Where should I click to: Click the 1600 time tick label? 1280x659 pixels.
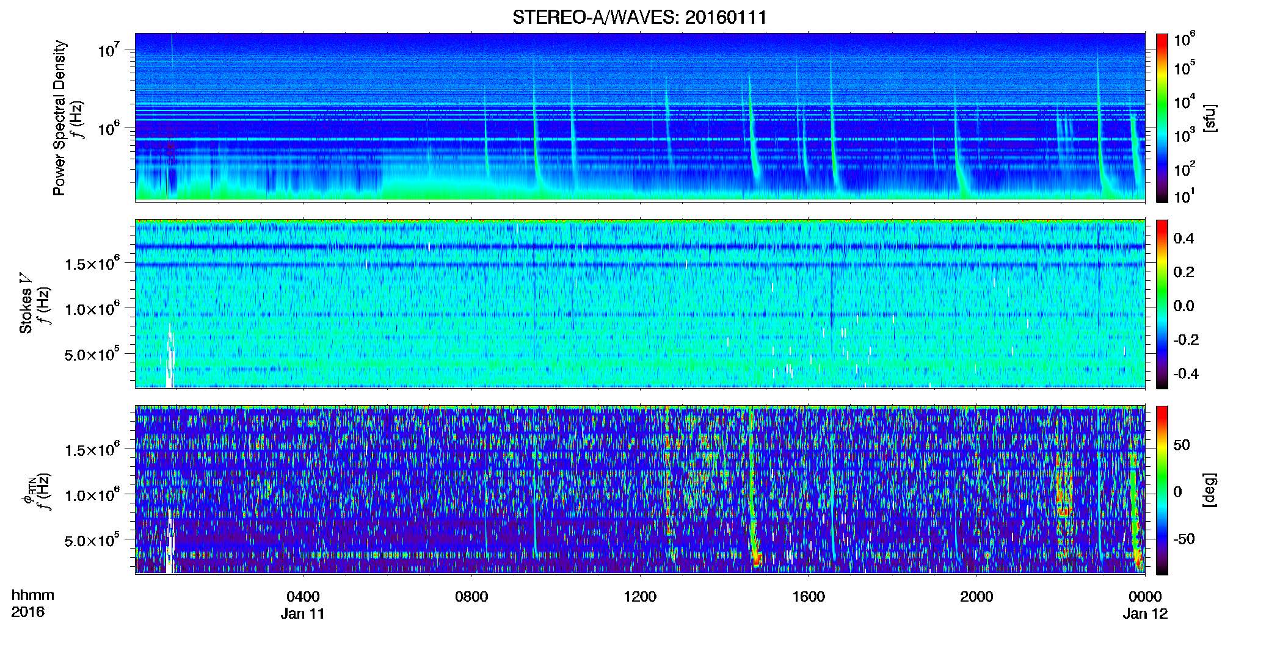click(809, 596)
